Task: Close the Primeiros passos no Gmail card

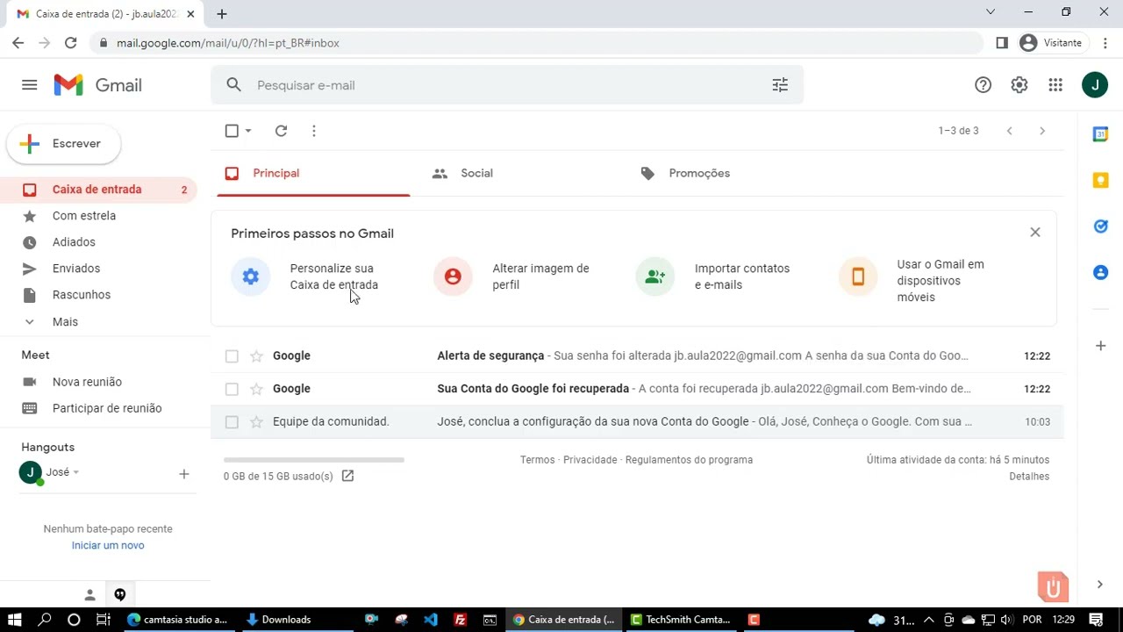Action: (1035, 233)
